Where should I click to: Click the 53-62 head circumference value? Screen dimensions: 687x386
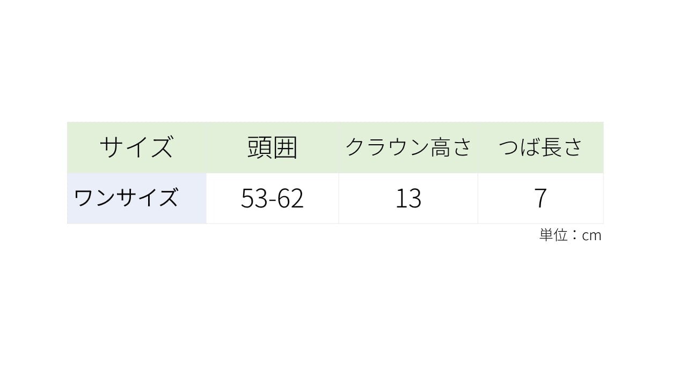tap(273, 198)
